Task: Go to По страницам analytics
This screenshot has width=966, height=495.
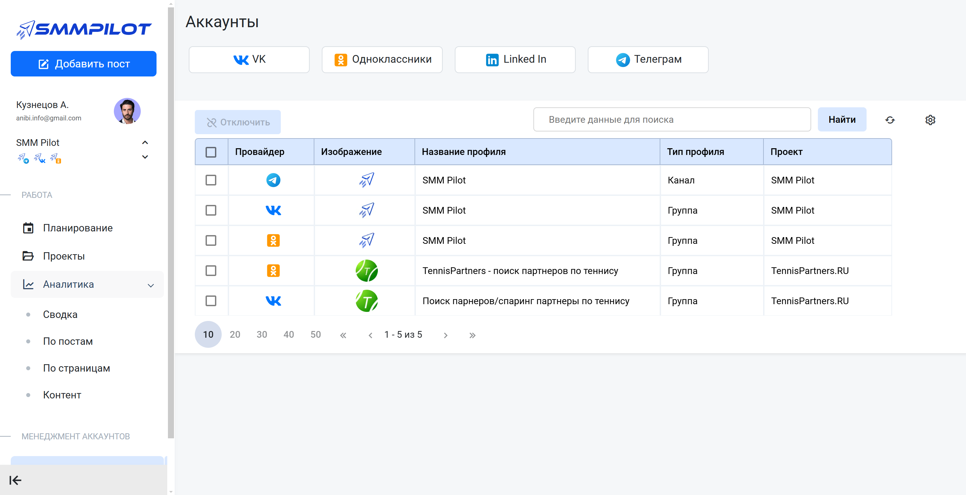Action: point(77,368)
